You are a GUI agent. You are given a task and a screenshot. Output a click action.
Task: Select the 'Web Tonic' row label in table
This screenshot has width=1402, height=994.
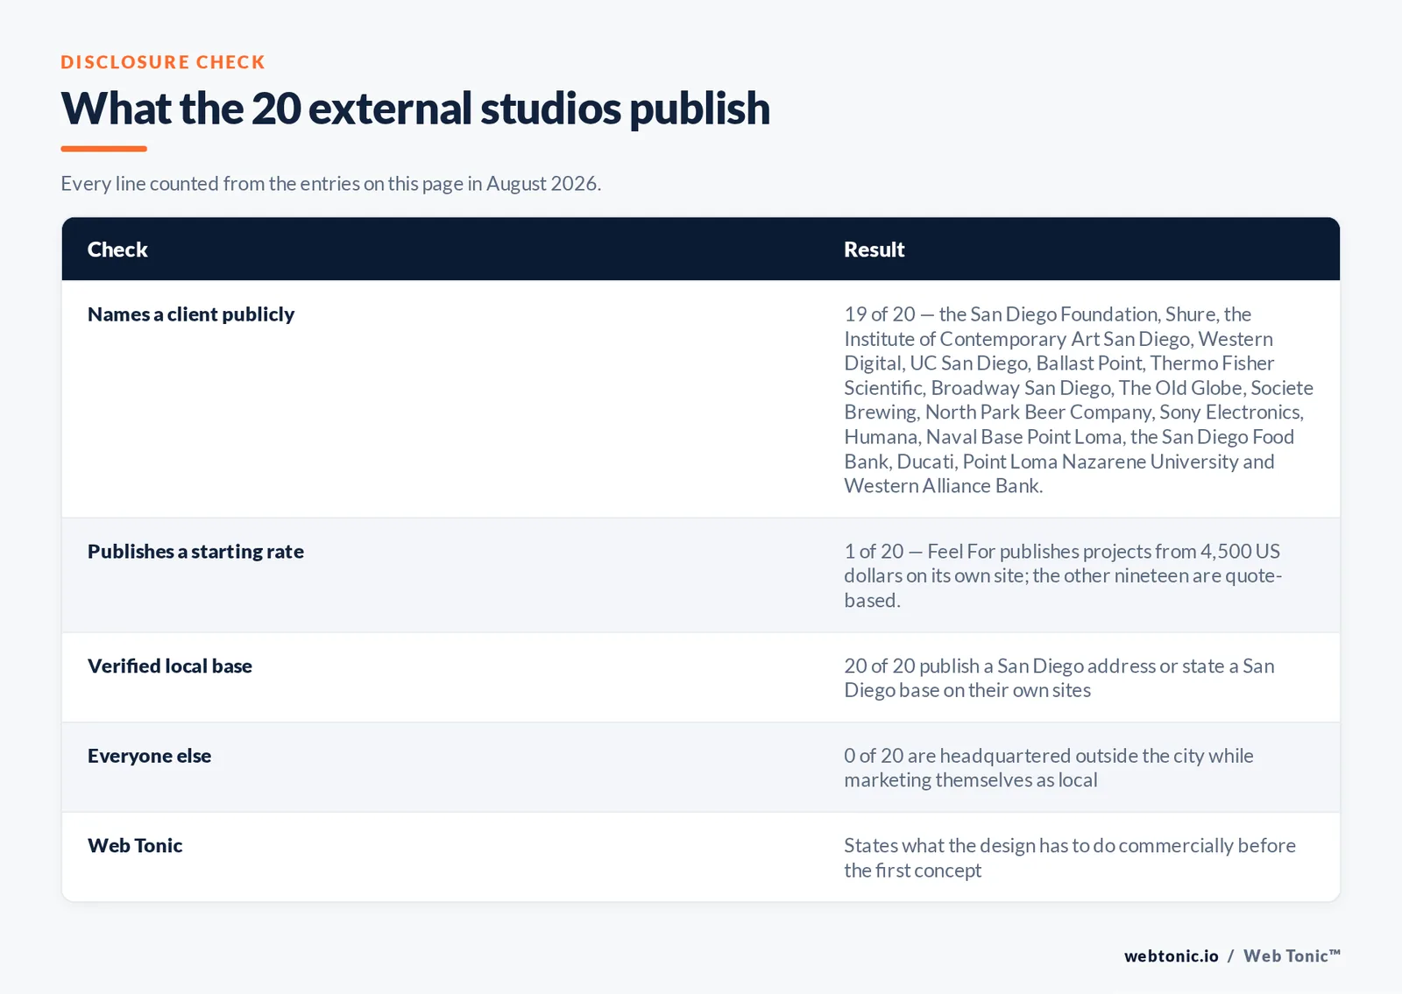point(135,846)
